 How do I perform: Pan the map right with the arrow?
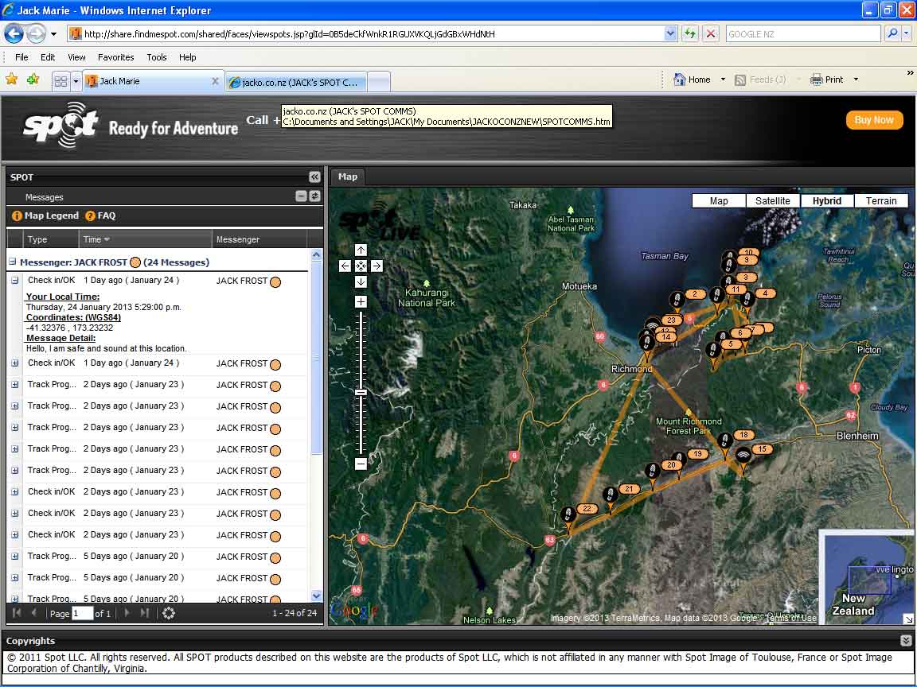click(377, 266)
